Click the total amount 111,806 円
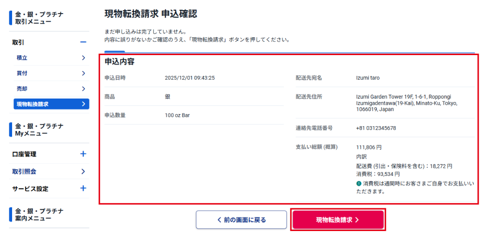484x232 pixels. point(369,147)
